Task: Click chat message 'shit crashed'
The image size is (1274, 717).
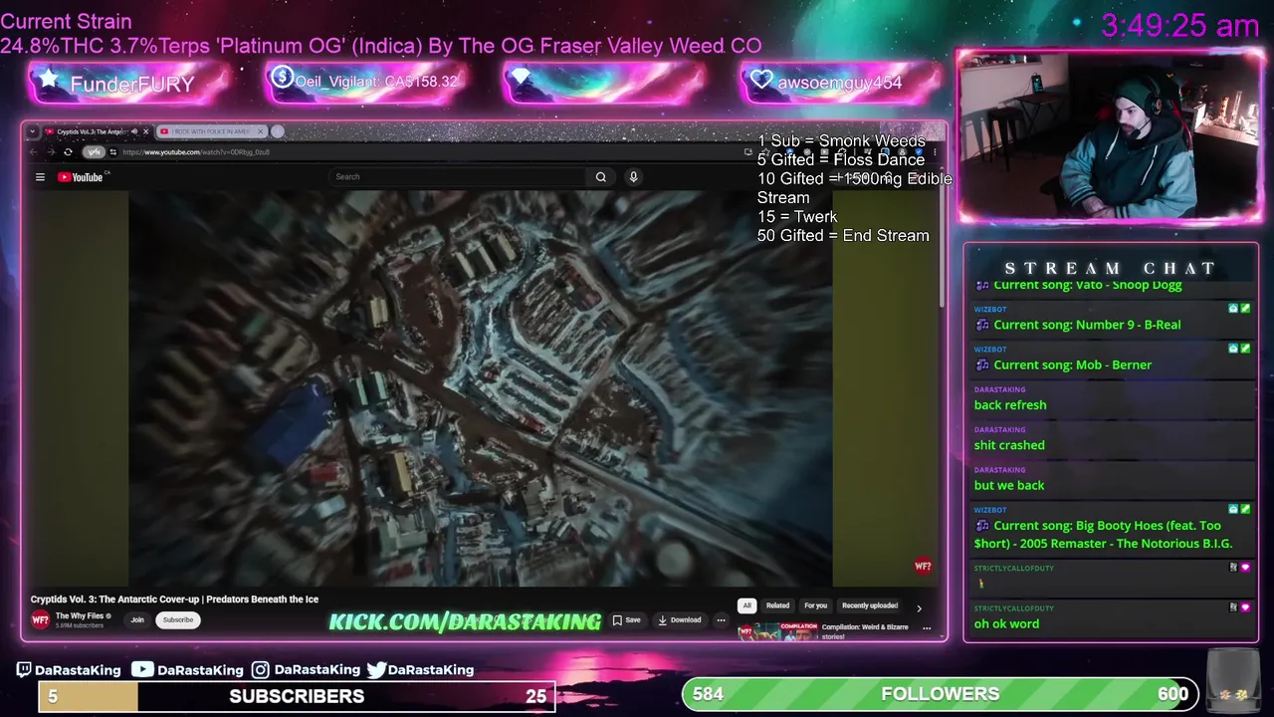Action: point(1009,445)
